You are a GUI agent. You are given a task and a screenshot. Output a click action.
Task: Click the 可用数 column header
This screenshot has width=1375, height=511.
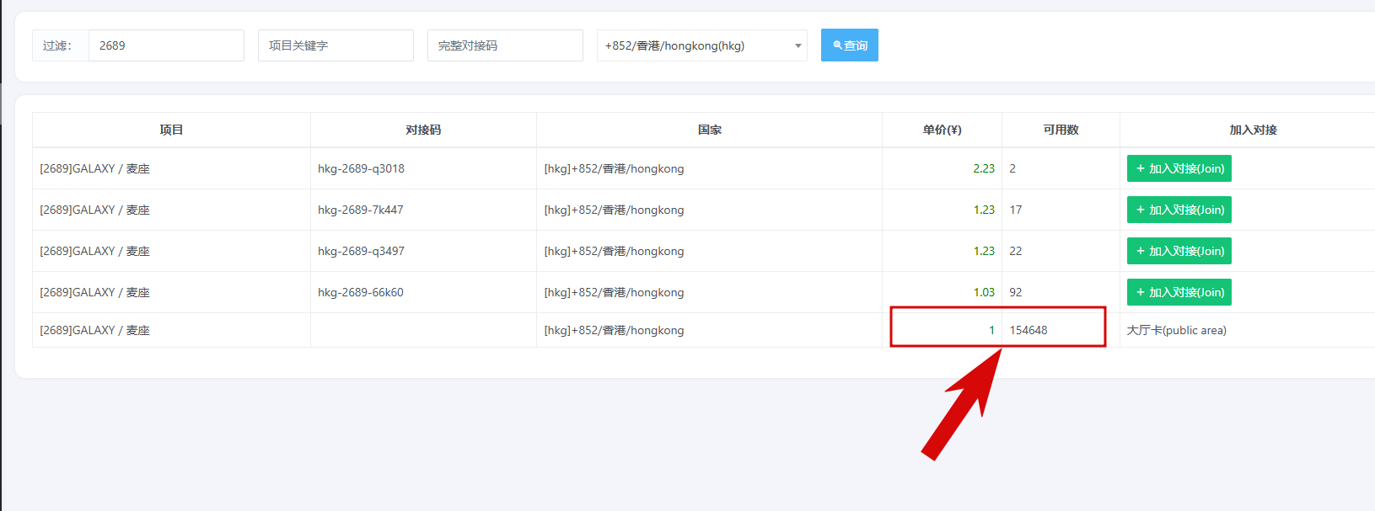tap(1061, 130)
